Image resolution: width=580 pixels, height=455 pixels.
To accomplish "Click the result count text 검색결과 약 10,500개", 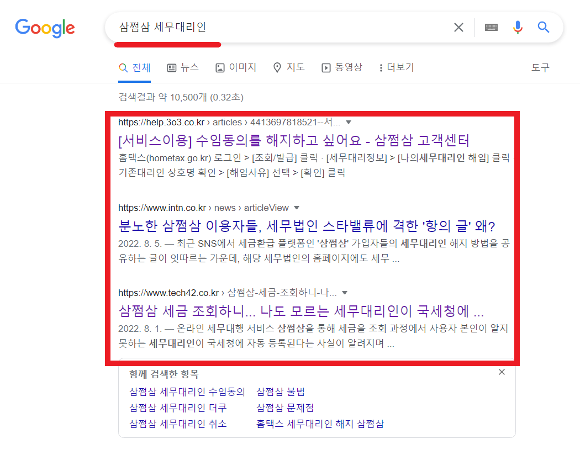I will (x=181, y=97).
